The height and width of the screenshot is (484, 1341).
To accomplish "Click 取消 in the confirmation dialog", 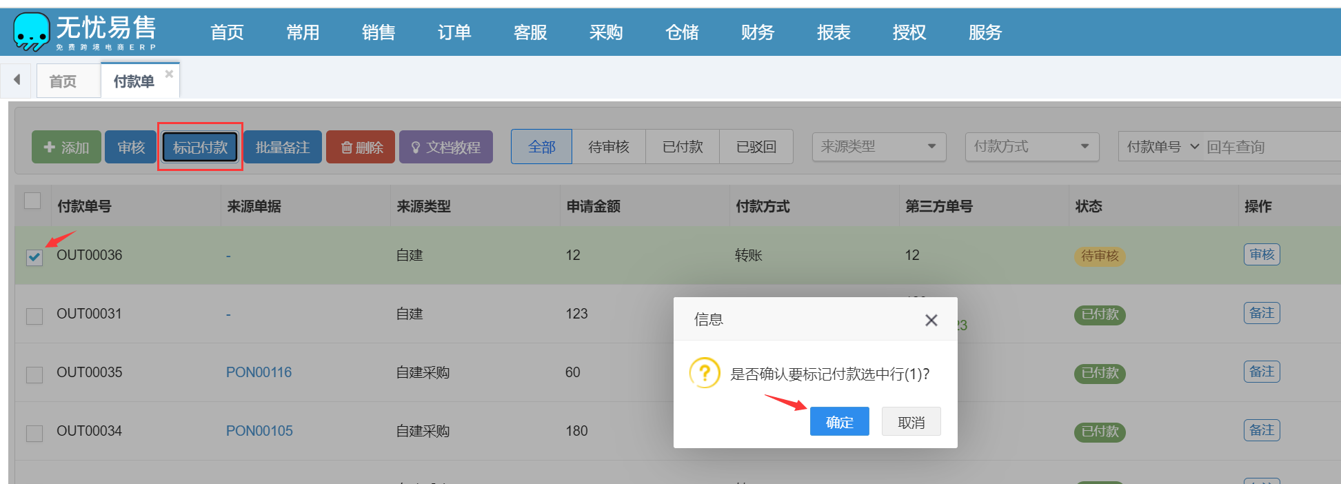I will [911, 422].
